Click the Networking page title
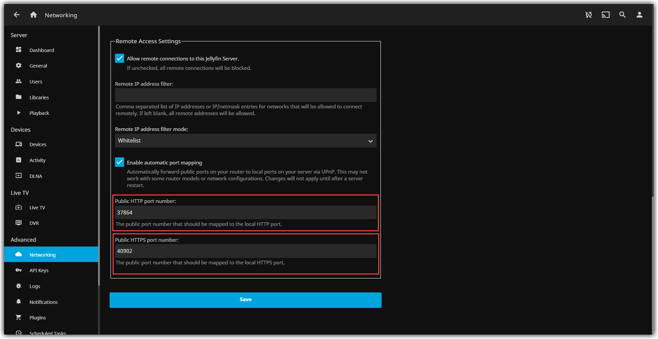 point(61,15)
